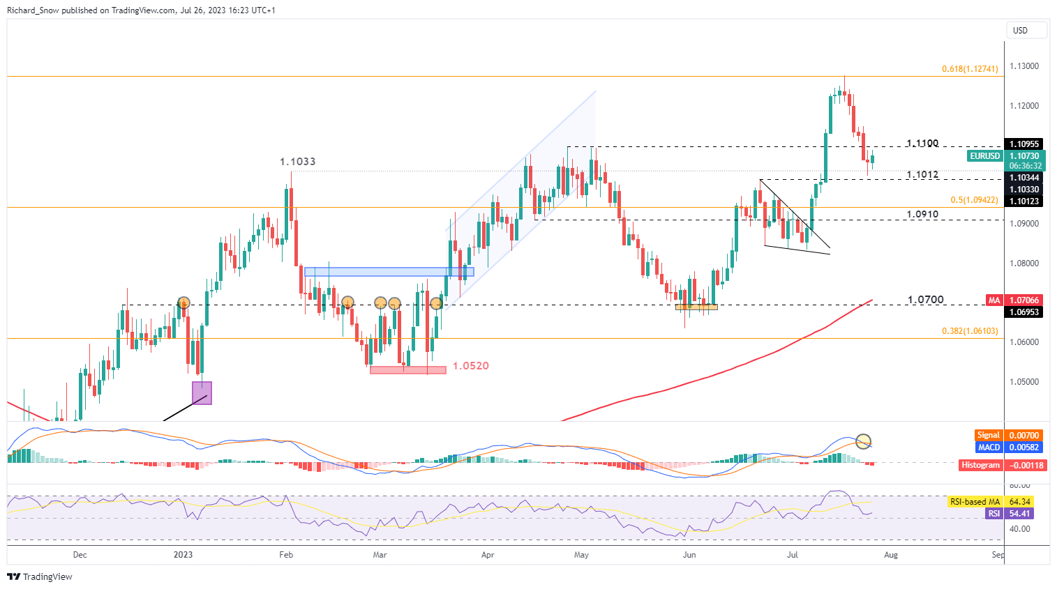Click the 0.618(1.12741) Fibonacci level label

pyautogui.click(x=970, y=69)
